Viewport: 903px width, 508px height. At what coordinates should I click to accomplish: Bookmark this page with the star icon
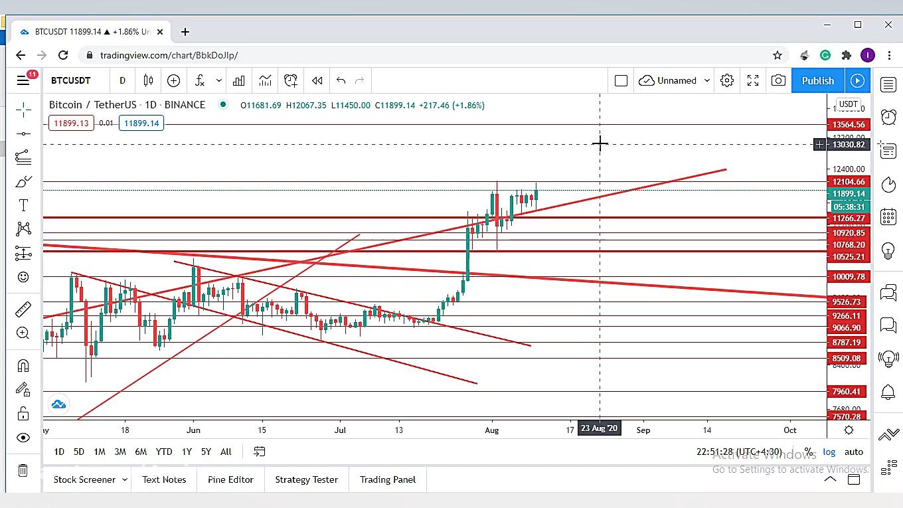point(778,55)
